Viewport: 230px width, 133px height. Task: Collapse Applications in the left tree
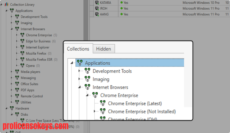(6, 10)
